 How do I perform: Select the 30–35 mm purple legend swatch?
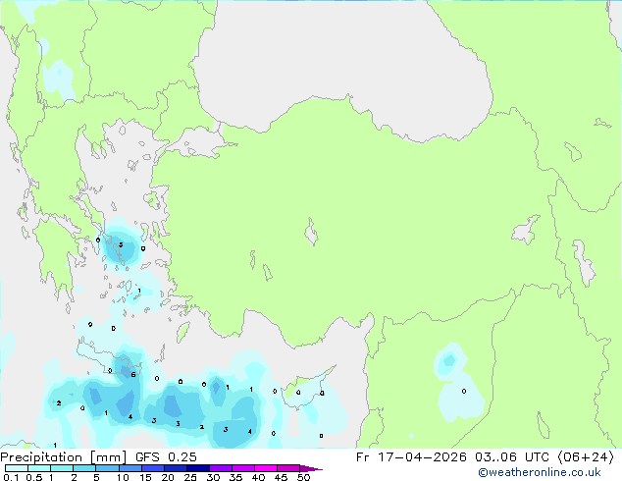(x=220, y=468)
